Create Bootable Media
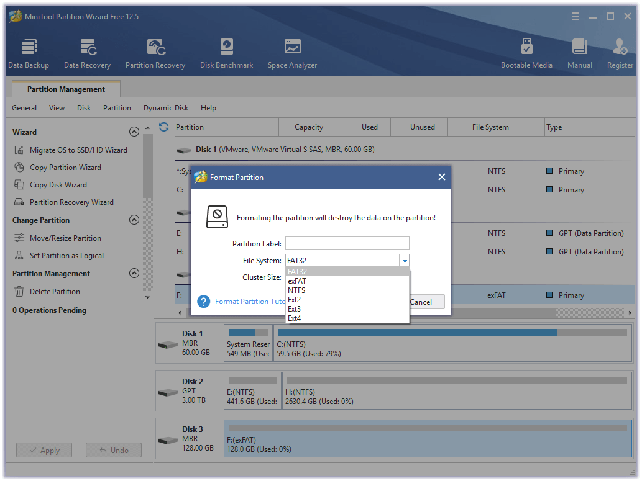Image resolution: width=642 pixels, height=481 pixels. (526, 53)
